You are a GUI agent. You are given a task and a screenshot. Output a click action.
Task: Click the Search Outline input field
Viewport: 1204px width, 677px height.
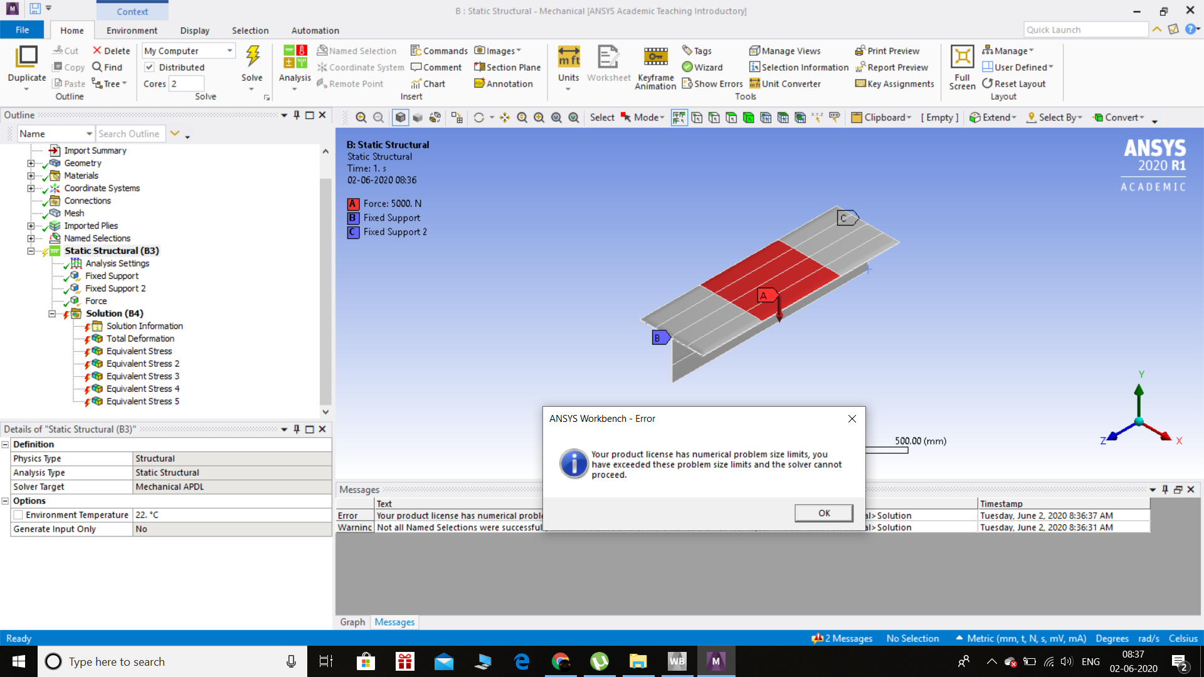[130, 134]
